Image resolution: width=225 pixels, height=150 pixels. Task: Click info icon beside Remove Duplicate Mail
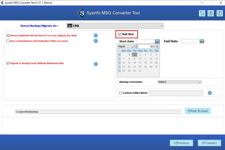tap(96, 35)
